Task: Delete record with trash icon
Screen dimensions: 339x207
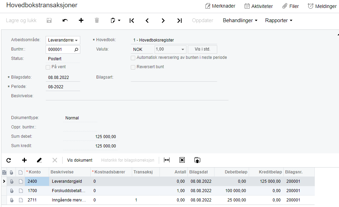Action: click(x=97, y=20)
